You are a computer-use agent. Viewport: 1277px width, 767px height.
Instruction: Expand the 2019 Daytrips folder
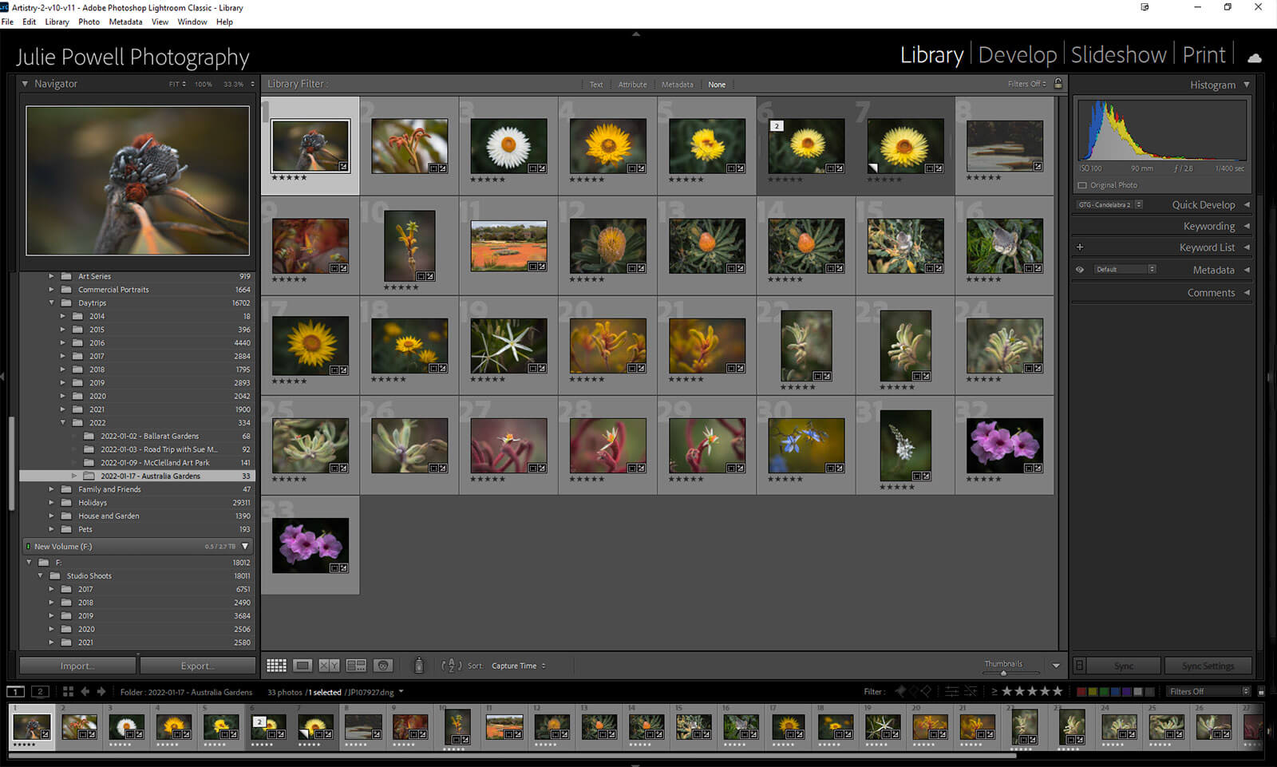click(x=63, y=383)
